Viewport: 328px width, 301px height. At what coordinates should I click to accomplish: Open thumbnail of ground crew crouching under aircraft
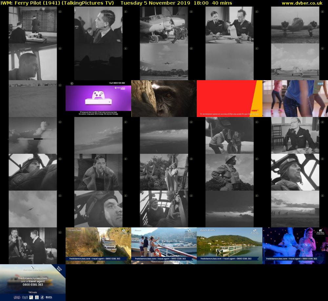(230, 135)
